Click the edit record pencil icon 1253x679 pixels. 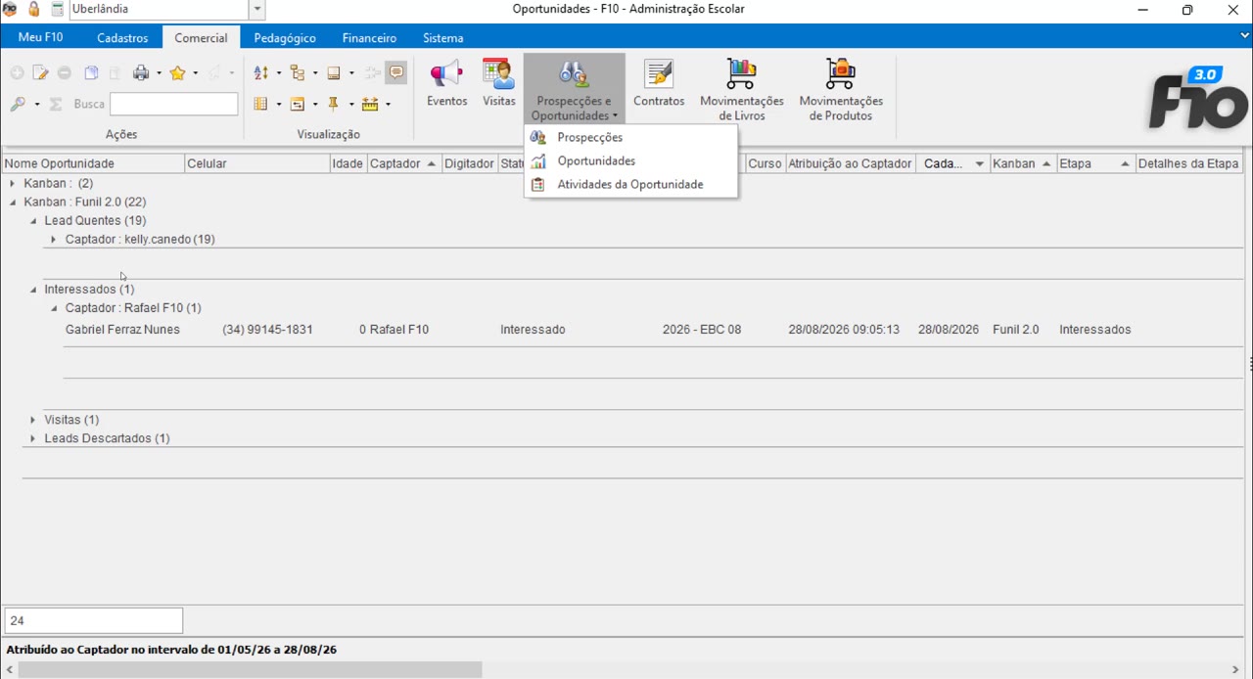(x=40, y=73)
